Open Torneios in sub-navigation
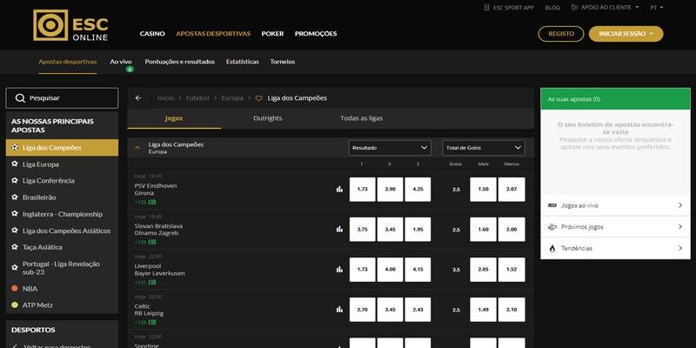Screen dimensions: 696x348 tap(282, 62)
